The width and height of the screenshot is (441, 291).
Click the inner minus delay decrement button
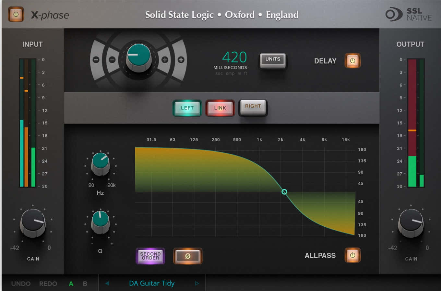tap(112, 60)
